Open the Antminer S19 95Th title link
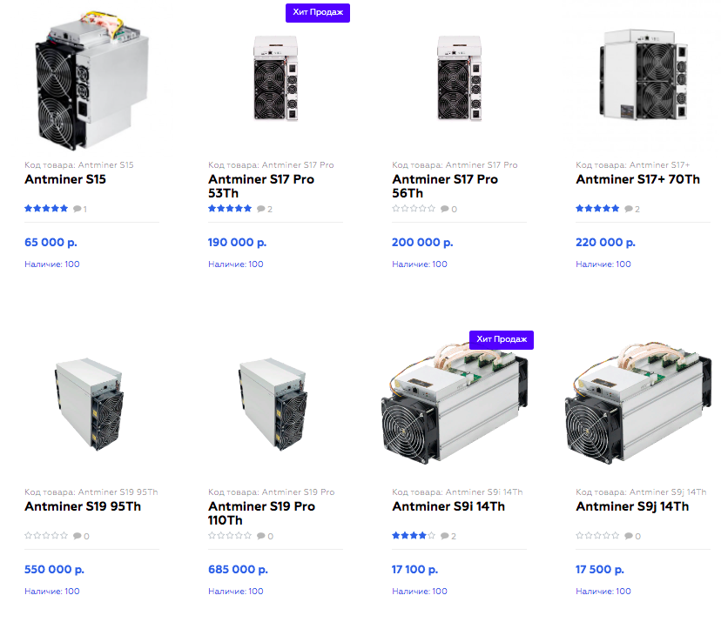721x622 pixels. [83, 506]
